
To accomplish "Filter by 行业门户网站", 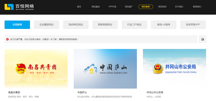I will pos(134,25).
